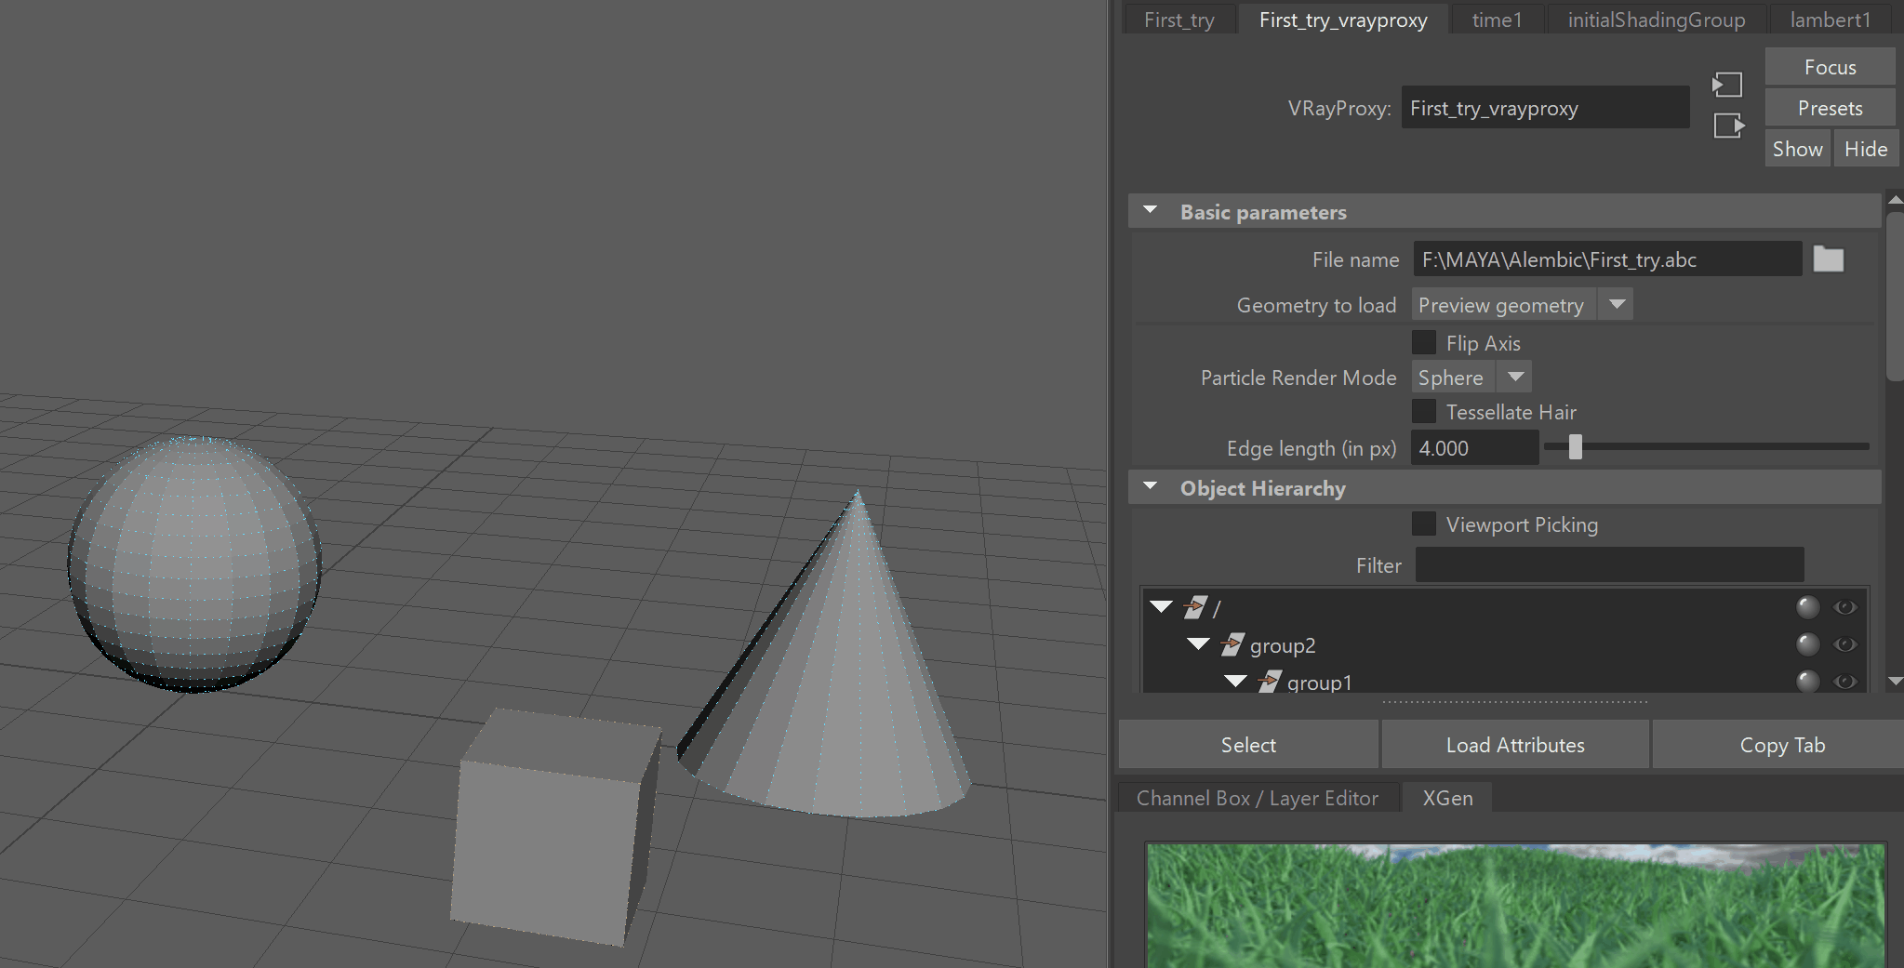Open the Particle Render Mode dropdown
Viewport: 1904px width, 968px height.
pyautogui.click(x=1471, y=378)
